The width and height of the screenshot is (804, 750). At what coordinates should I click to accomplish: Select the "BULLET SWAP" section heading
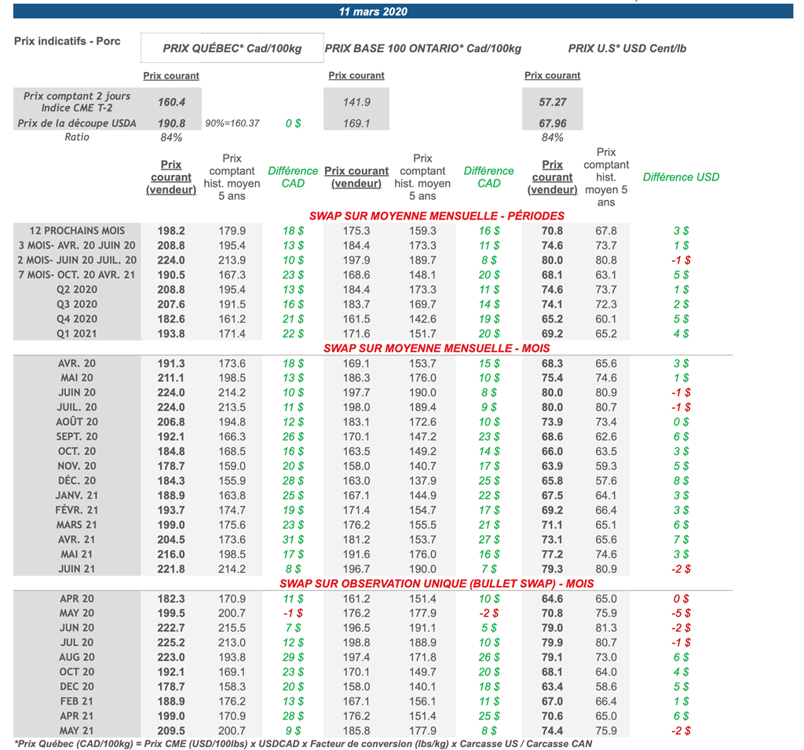coord(437,584)
